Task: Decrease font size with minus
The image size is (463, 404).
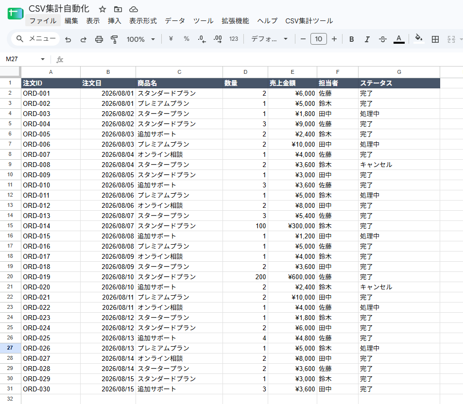Action: pos(303,39)
